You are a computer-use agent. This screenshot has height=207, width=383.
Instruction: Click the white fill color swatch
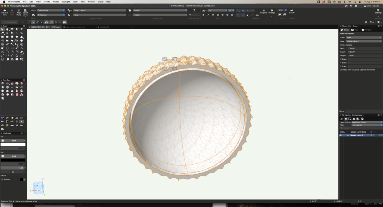click(x=13, y=145)
